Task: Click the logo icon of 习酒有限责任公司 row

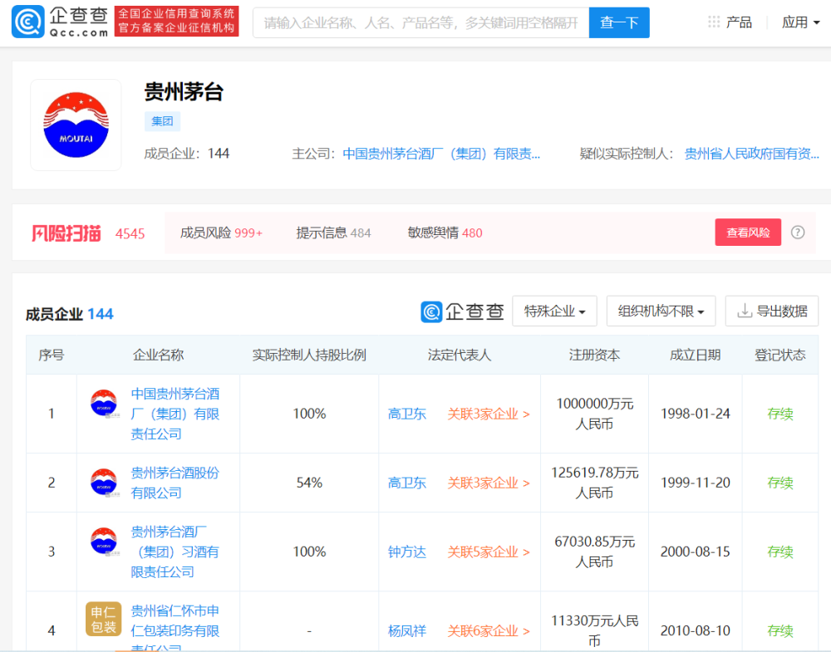Action: 104,542
